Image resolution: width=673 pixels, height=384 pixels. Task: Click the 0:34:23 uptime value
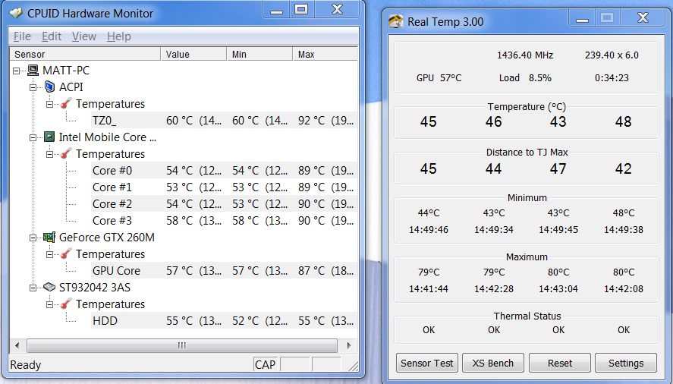tap(612, 77)
